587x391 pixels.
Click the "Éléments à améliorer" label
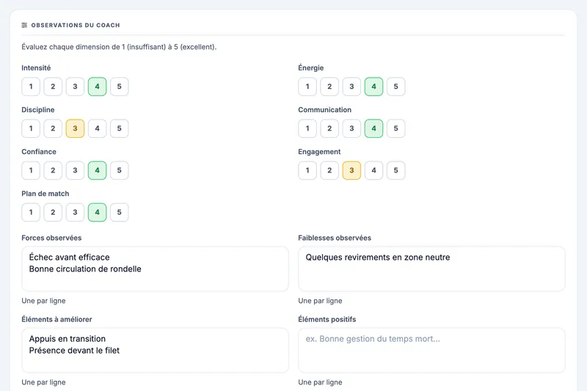tap(56, 320)
